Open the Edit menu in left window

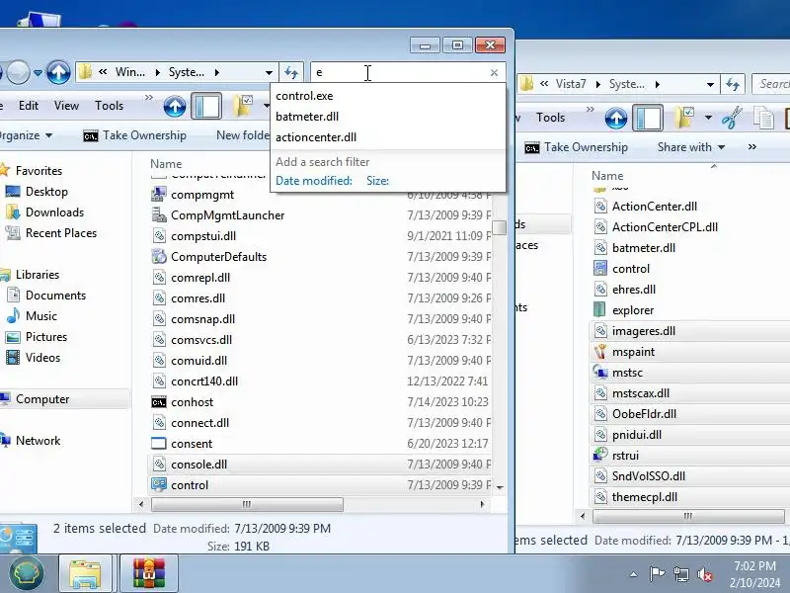pyautogui.click(x=29, y=106)
